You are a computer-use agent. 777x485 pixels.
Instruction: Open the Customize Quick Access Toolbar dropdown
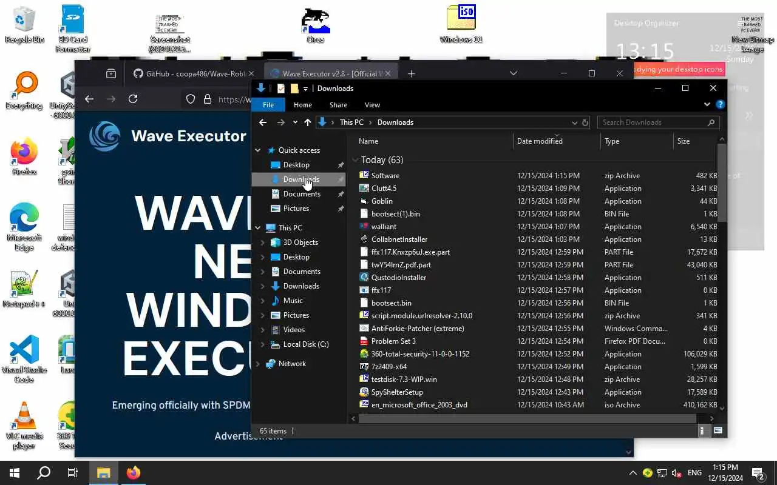coord(305,89)
